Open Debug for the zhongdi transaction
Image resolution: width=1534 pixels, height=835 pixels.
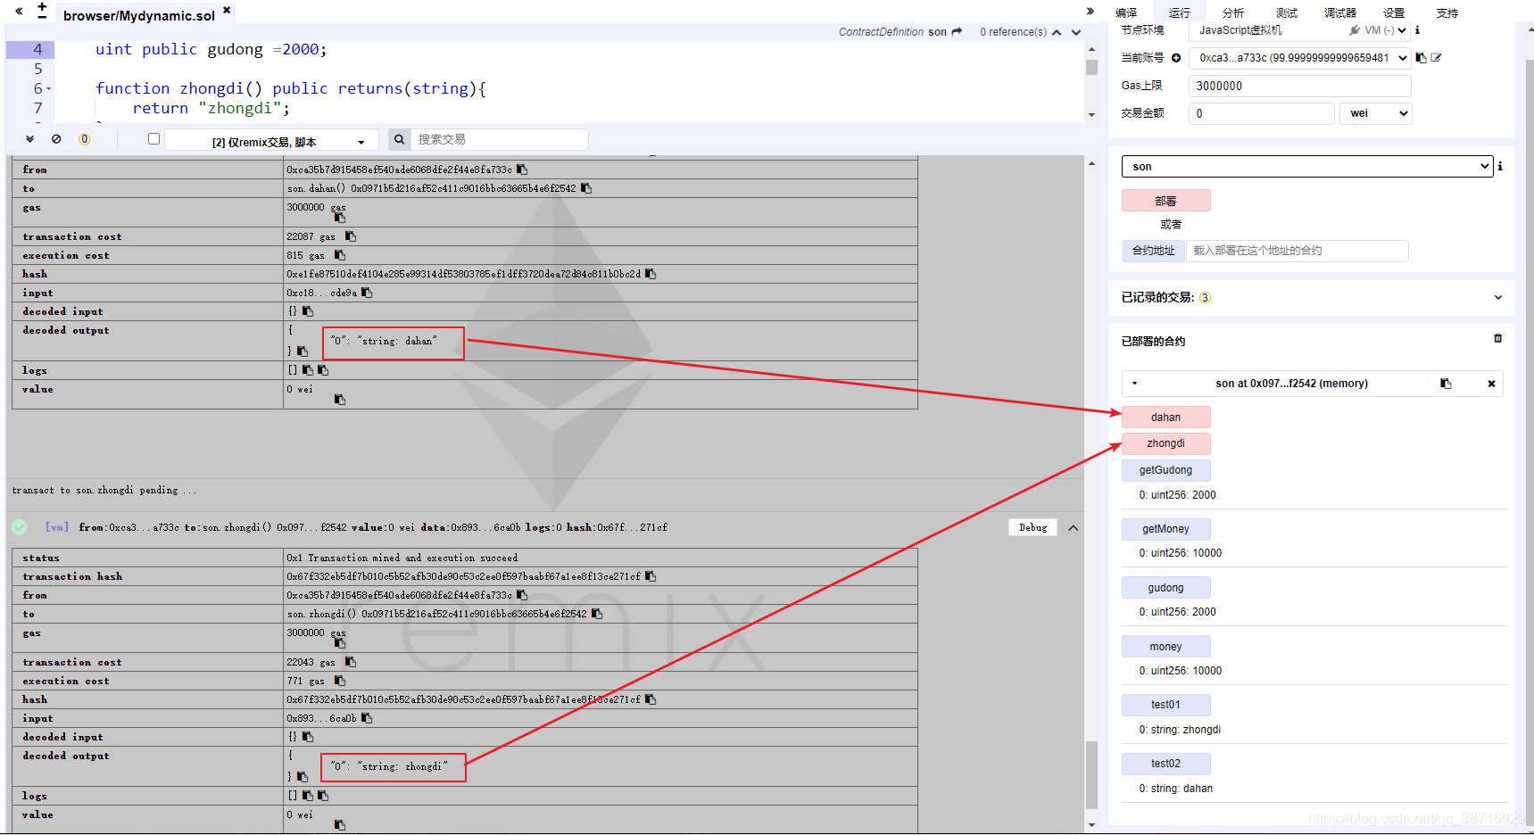click(x=1033, y=527)
